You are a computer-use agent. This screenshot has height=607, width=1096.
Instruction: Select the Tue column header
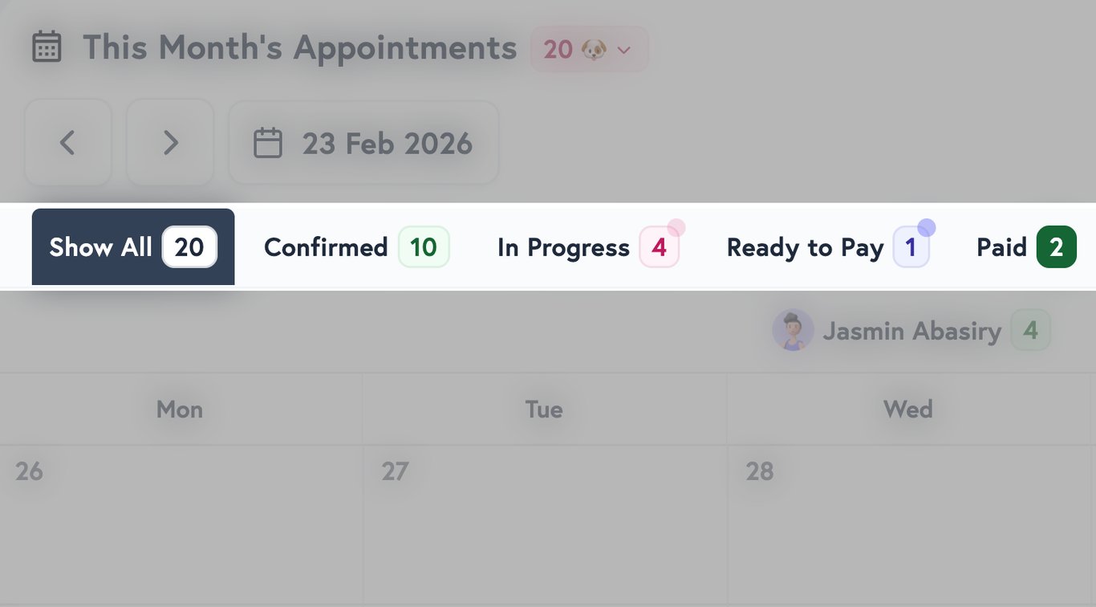point(544,409)
